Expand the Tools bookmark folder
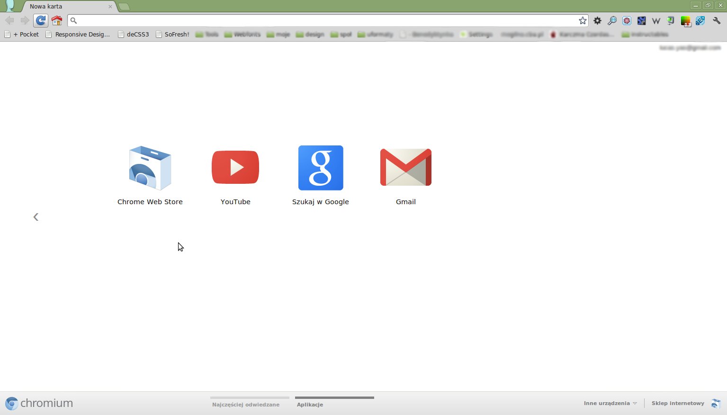727x415 pixels. 207,34
